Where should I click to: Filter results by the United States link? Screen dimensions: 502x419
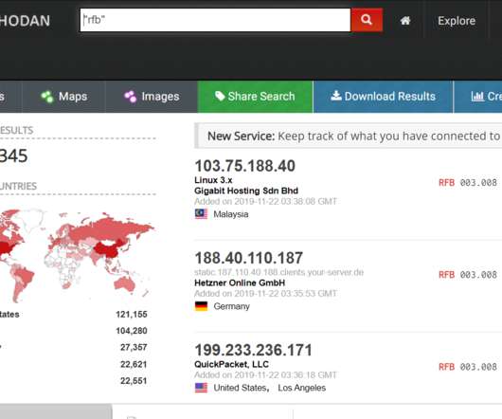pos(241,388)
